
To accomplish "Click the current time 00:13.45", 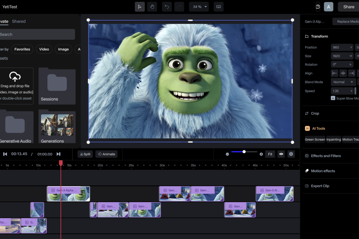I will pos(19,154).
